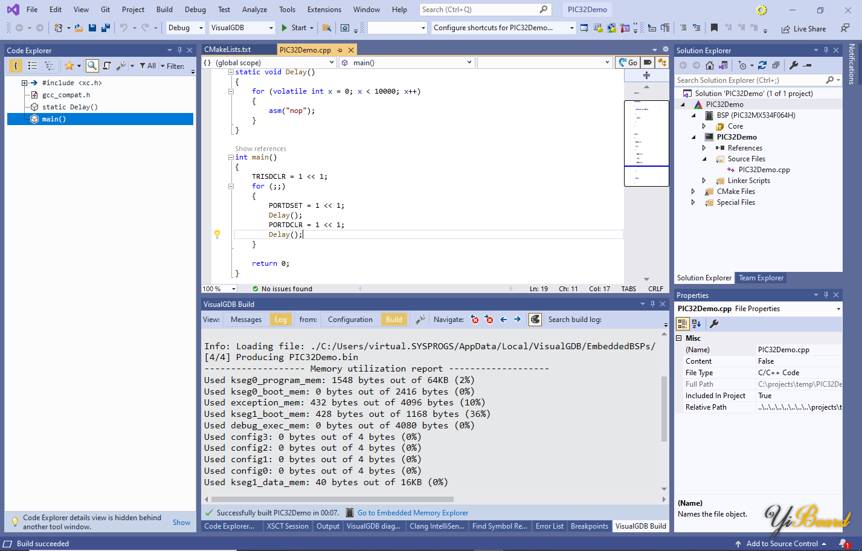Select PIC32Demo.cpp in Solution Explorer

[x=764, y=170]
